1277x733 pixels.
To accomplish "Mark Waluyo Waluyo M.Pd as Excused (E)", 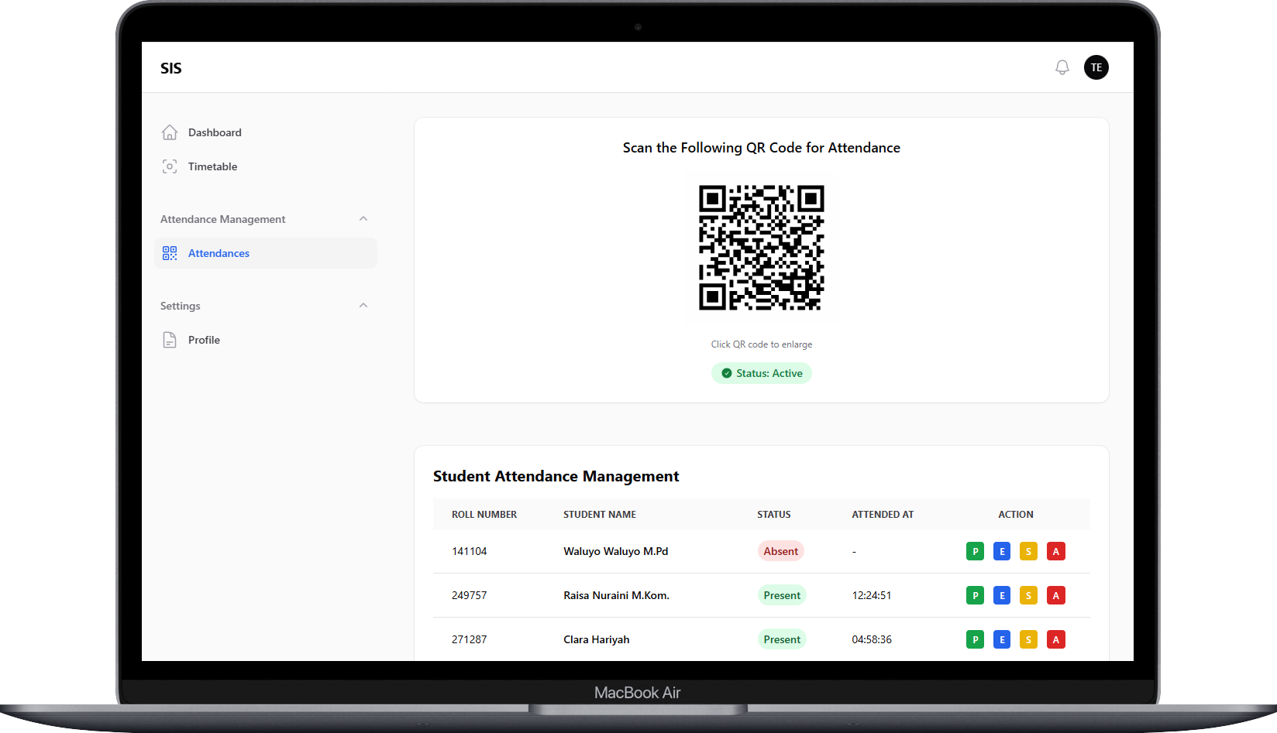I will tap(1002, 551).
